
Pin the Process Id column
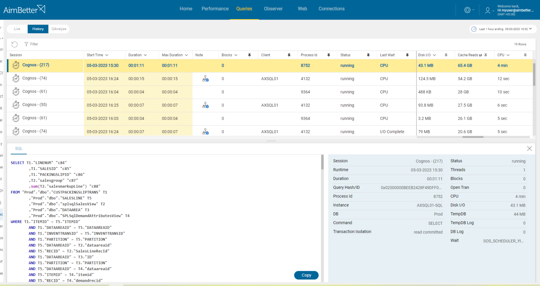coord(329,55)
